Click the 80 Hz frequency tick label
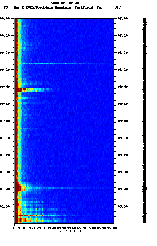This screenshot has width=157, height=246. point(94,228)
